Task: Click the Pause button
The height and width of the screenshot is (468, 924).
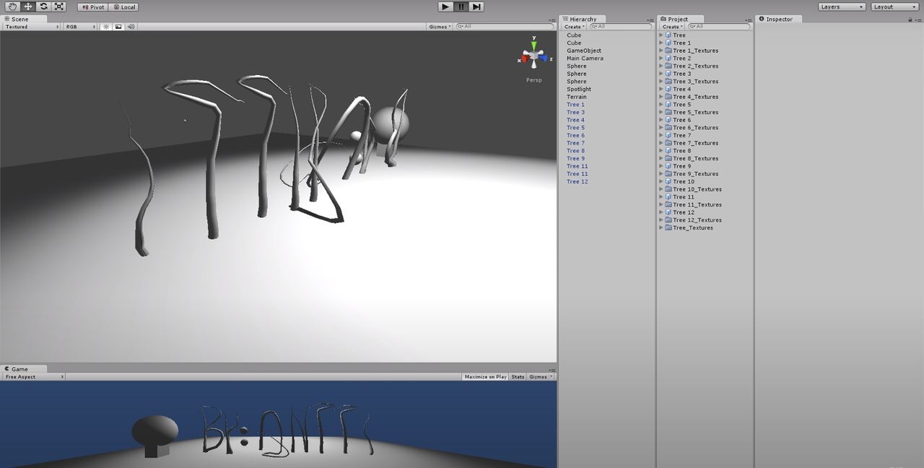Action: [461, 6]
